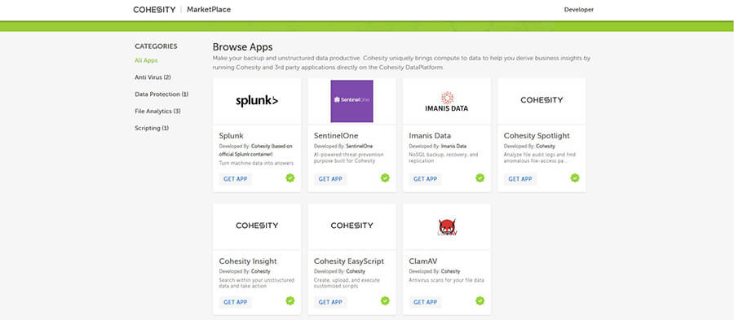Image resolution: width=734 pixels, height=320 pixels.
Task: Click the green verified badge on ClamAV card
Action: (480, 300)
